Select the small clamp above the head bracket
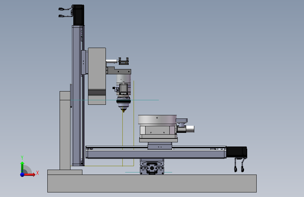This screenshot has width=304, height=197. [x=123, y=61]
